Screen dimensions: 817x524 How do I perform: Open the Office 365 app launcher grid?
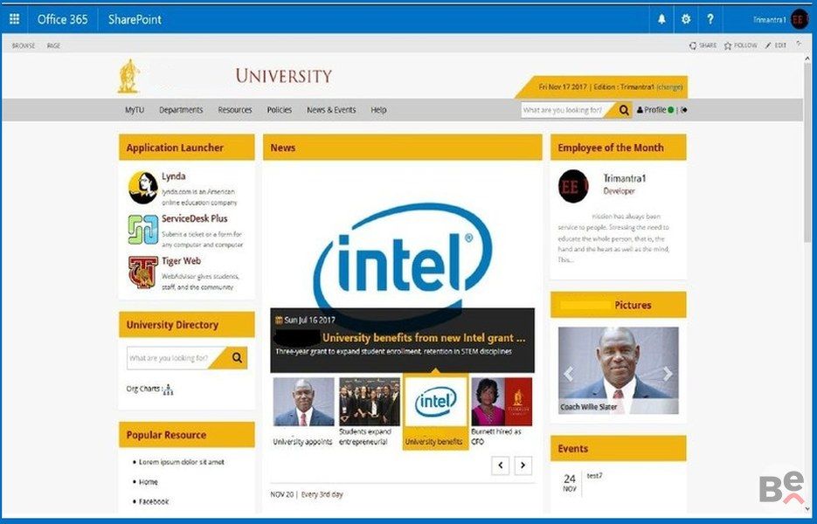click(15, 19)
